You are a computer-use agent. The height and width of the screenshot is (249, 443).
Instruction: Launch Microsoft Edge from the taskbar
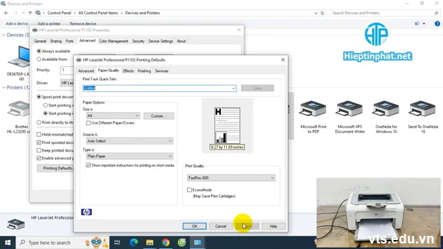pos(134,243)
